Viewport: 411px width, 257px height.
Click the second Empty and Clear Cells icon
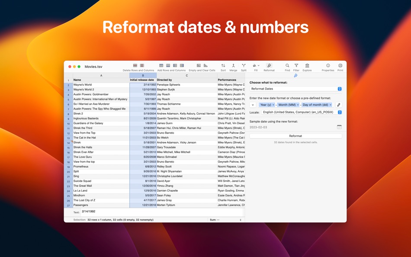pos(205,66)
